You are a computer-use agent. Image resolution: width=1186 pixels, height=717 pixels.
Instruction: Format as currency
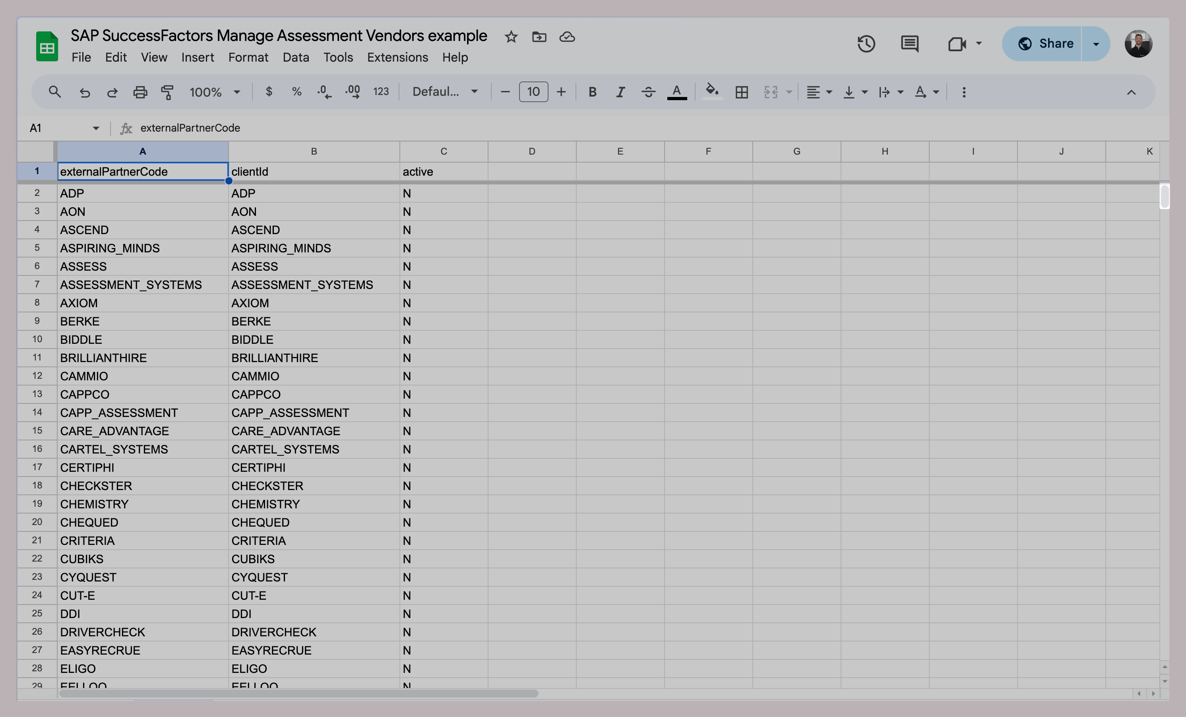click(x=269, y=91)
